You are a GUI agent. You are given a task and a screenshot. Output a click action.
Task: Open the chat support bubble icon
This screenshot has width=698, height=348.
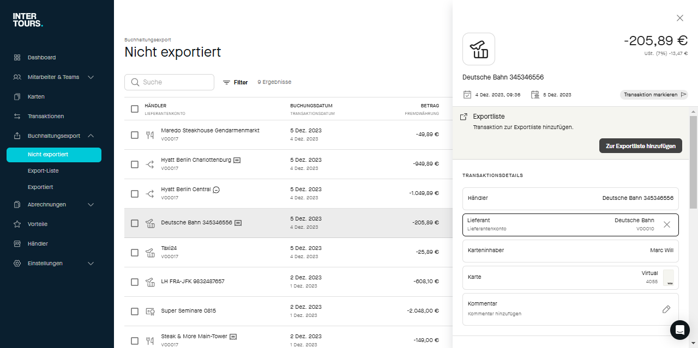679,329
